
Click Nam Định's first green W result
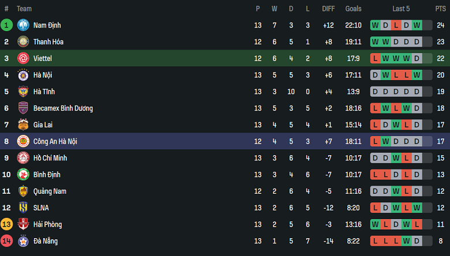tap(376, 25)
